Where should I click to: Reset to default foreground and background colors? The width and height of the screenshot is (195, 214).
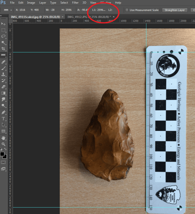pyautogui.click(x=1, y=149)
